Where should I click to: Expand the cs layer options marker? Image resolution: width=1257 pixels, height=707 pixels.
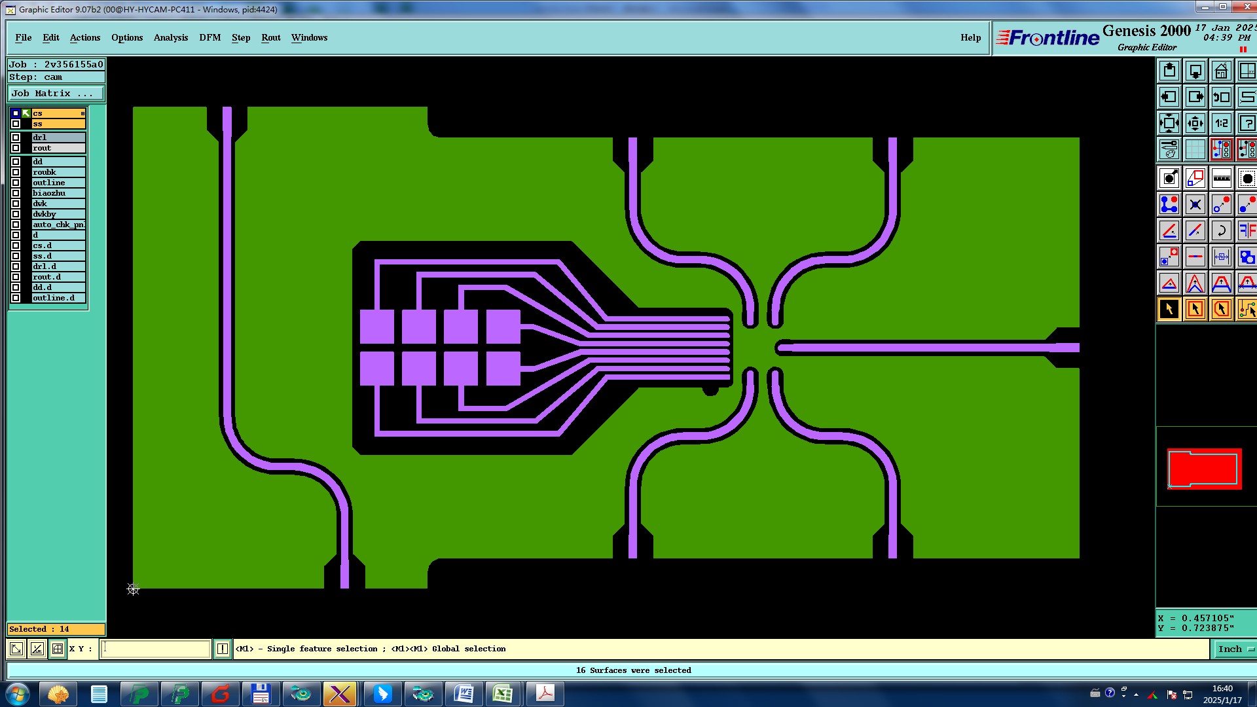click(x=82, y=113)
